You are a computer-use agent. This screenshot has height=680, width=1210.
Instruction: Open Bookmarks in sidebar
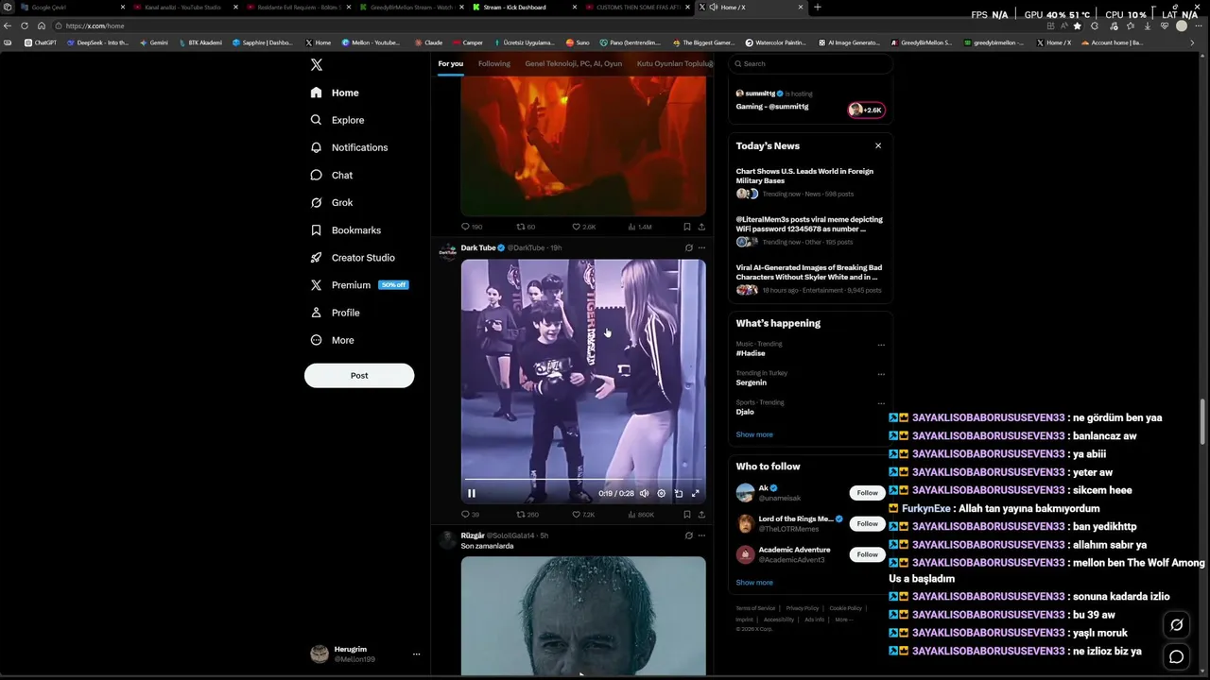click(346, 229)
